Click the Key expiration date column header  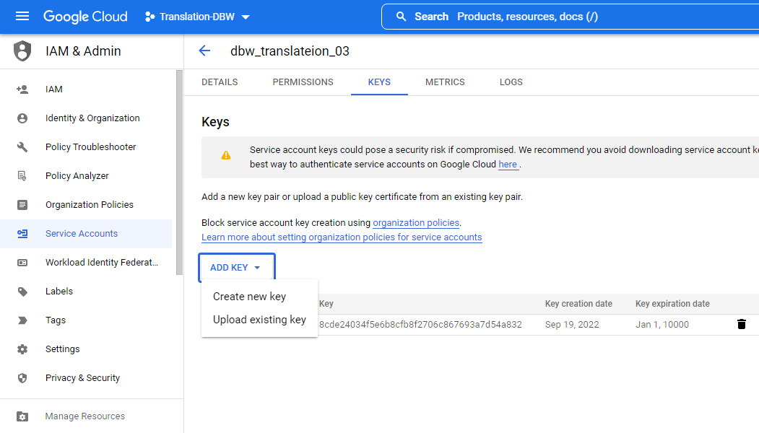[x=672, y=304]
